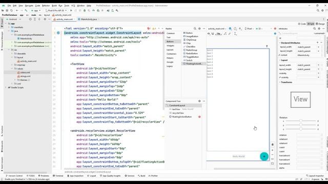Viewport: 328px width, 184px height.
Task: Open Palette panel gear settings
Action: (x=199, y=29)
